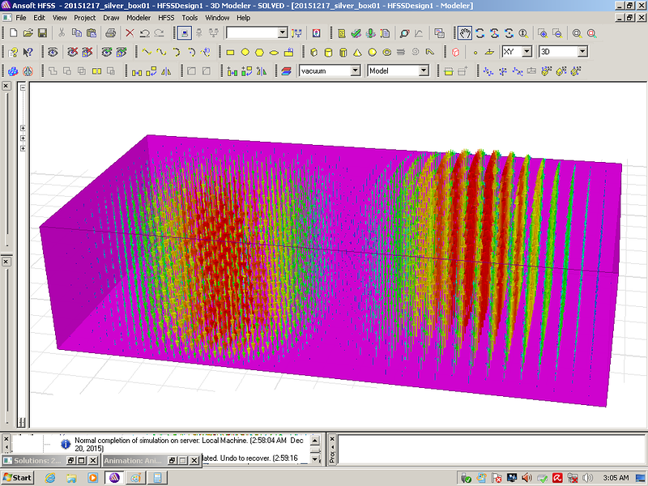This screenshot has width=648, height=486.
Task: Open the 3D movement mode dropdown
Action: tap(581, 52)
